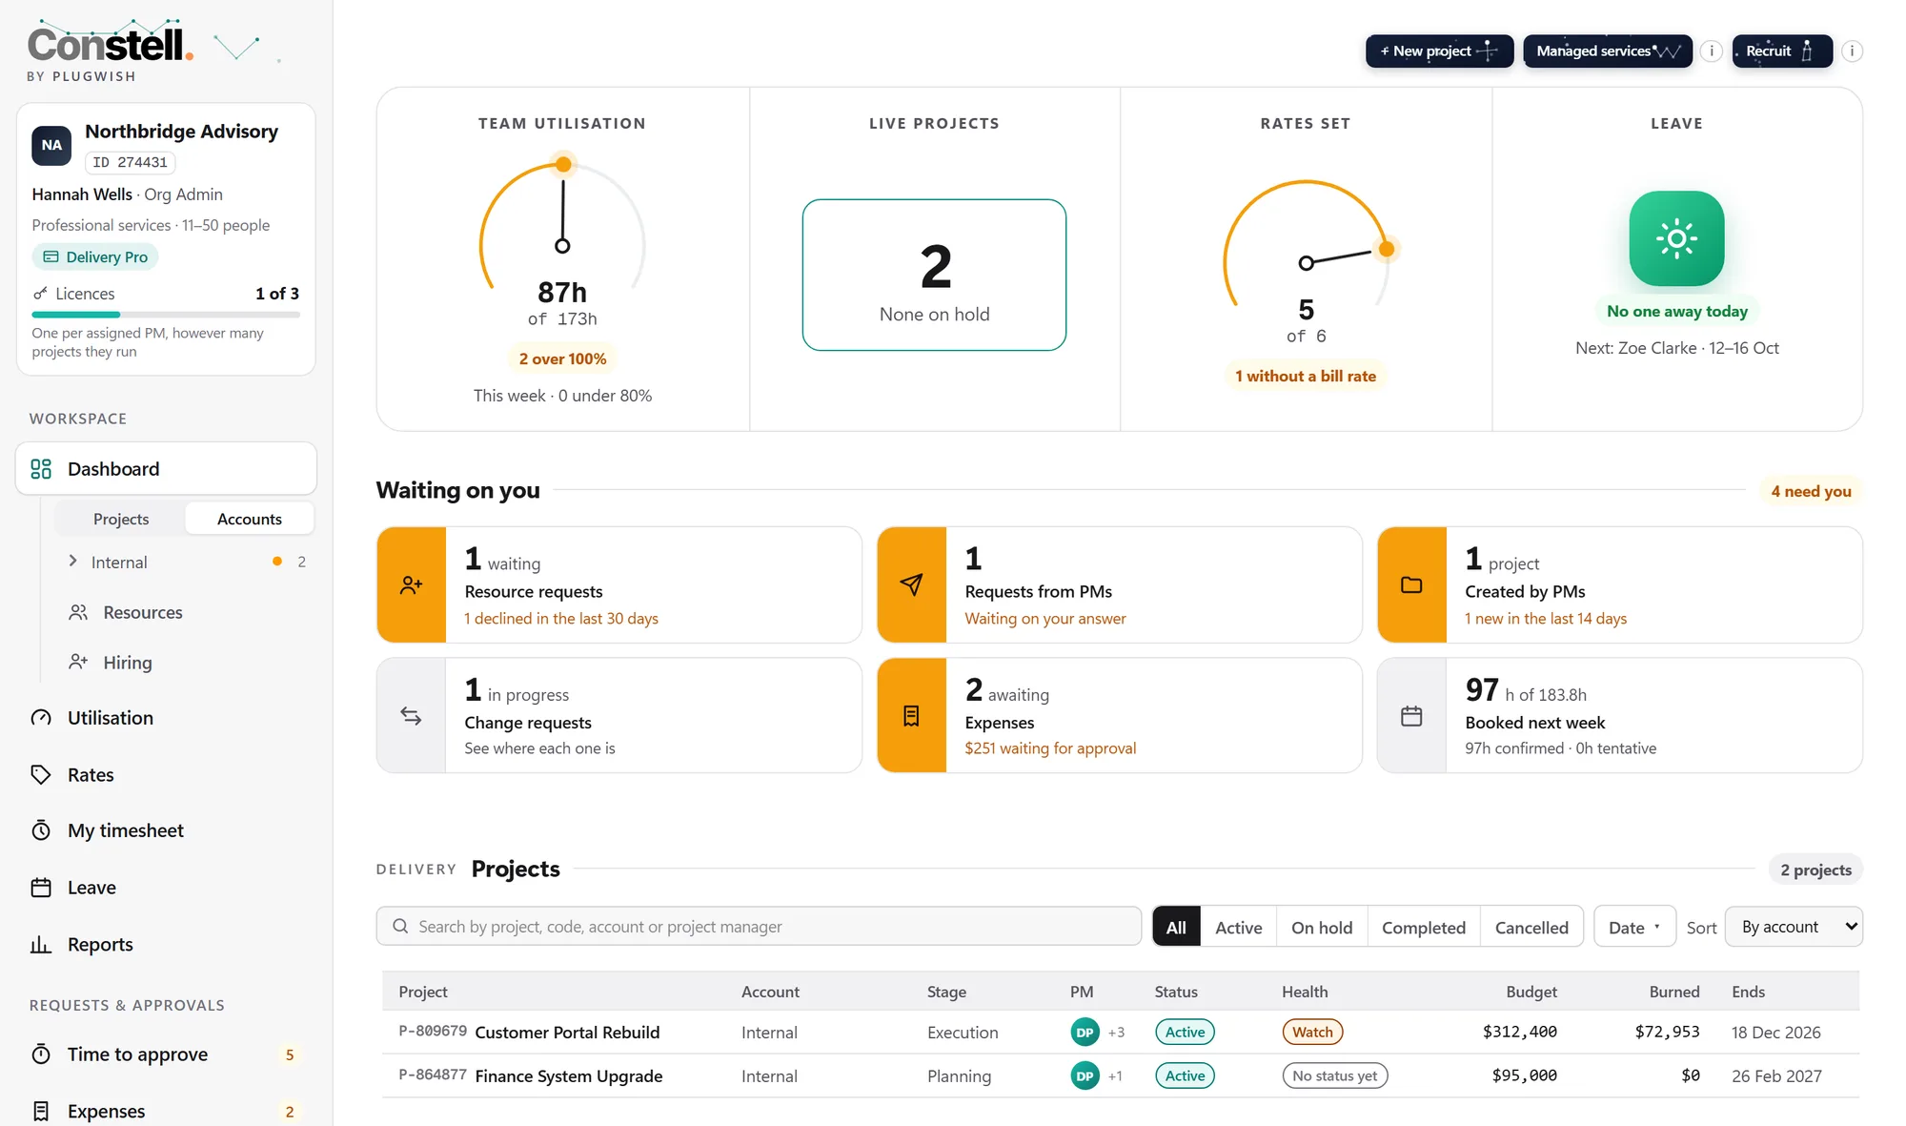The image size is (1906, 1126).
Task: Click the NA organisation avatar
Action: click(51, 145)
